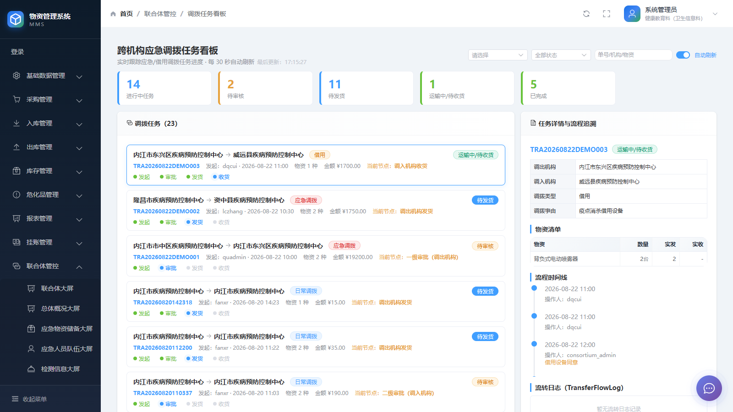733x412 pixels.
Task: Click the 采购管理 cart icon
Action: coord(16,99)
